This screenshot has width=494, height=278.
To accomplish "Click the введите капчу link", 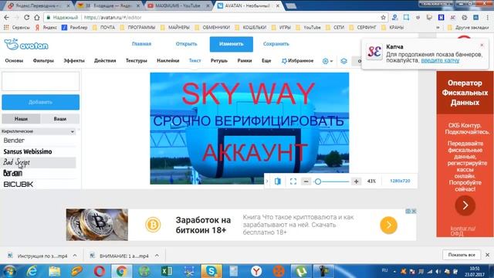I will click(440, 60).
